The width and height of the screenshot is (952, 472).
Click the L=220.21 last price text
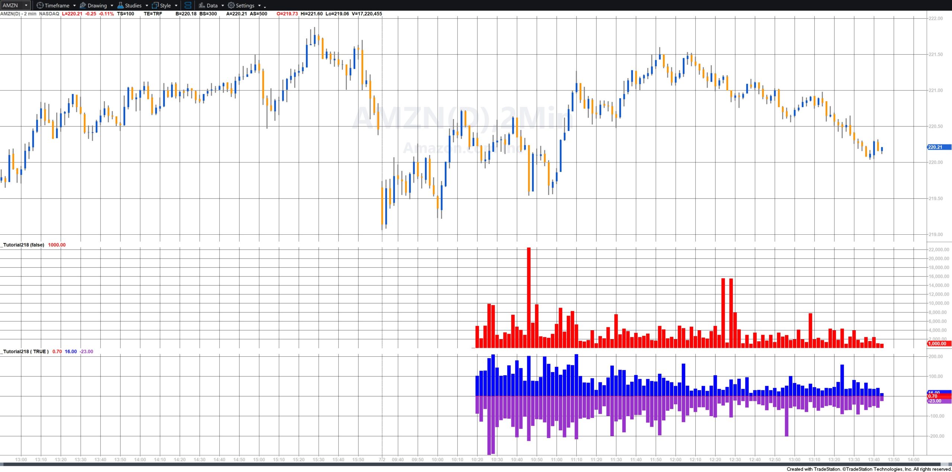72,14
